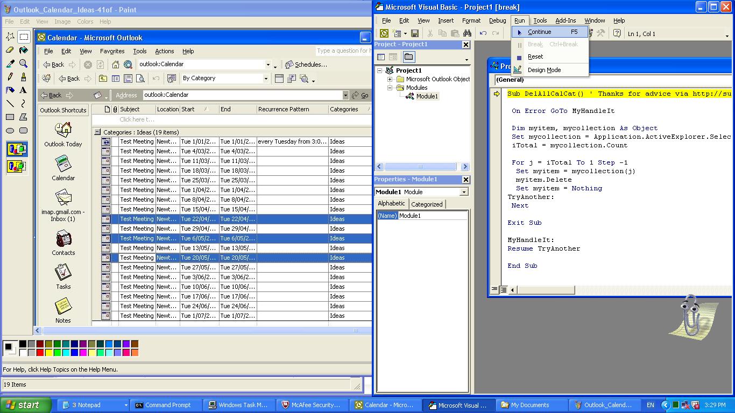Viewport: 735px width, 413px height.
Task: Click the Home icon in Outlook web toolbar
Action: [x=116, y=65]
